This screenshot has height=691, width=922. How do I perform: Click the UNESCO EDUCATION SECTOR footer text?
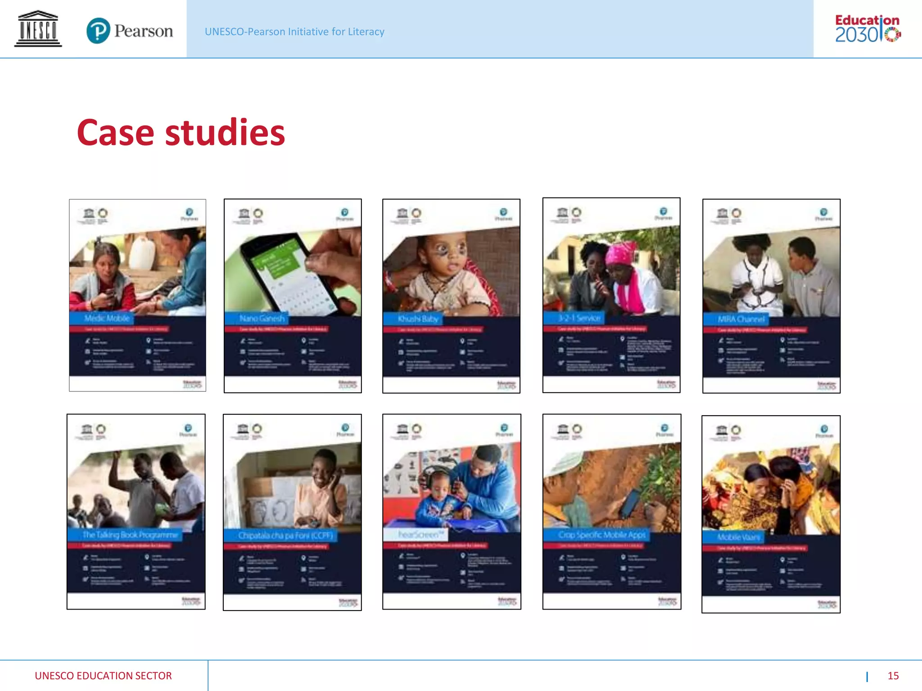click(x=103, y=676)
